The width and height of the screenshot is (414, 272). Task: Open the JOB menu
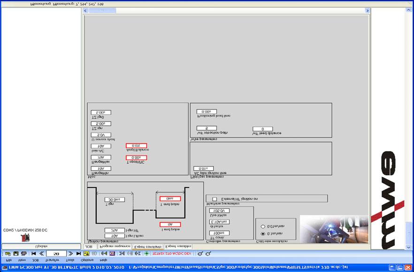point(35,260)
